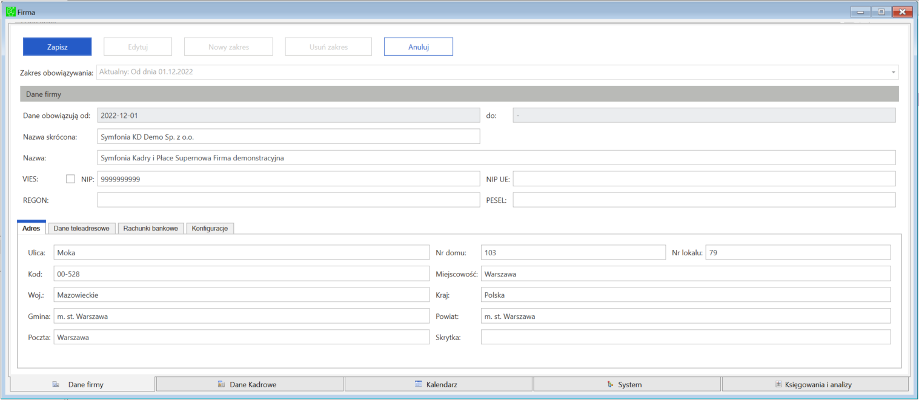Image resolution: width=919 pixels, height=400 pixels.
Task: Click the empty Skrytka field
Action: 685,337
